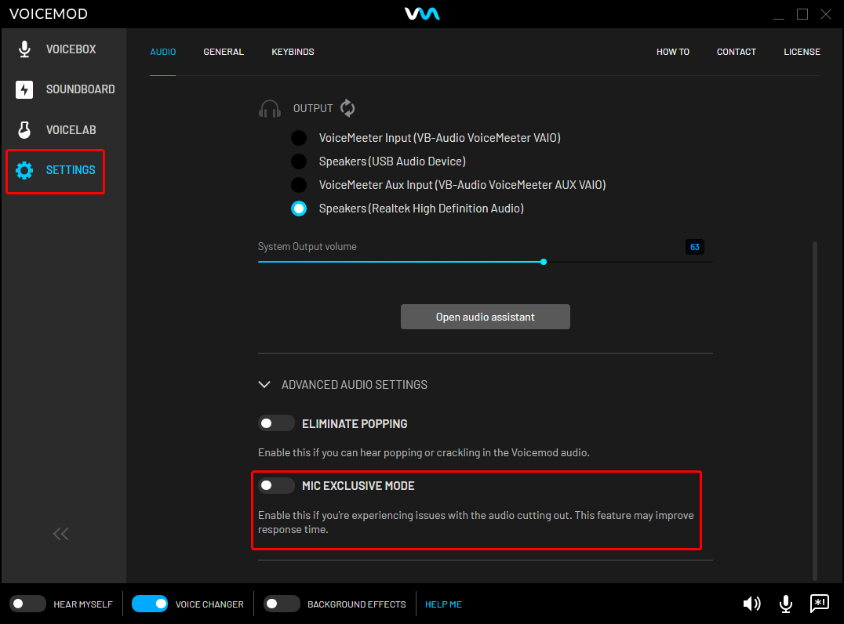Collapse the sidebar with double chevron
The width and height of the screenshot is (844, 624).
(x=61, y=534)
